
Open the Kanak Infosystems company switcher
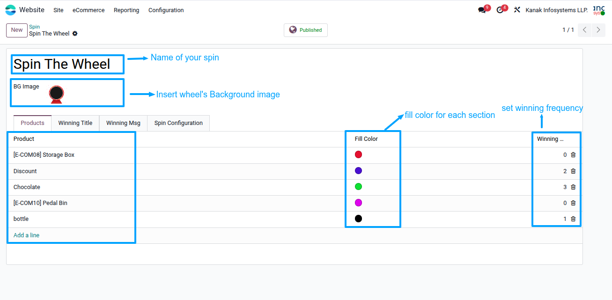click(557, 10)
